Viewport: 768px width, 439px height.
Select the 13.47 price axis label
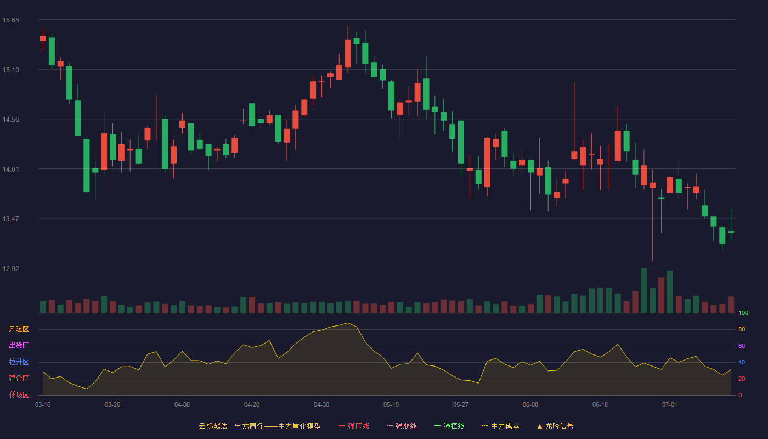click(11, 219)
